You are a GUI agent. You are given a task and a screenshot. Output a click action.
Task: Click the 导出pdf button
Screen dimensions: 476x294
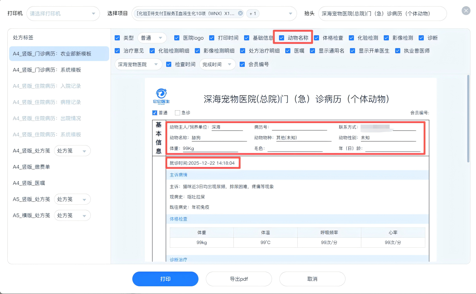point(239,279)
